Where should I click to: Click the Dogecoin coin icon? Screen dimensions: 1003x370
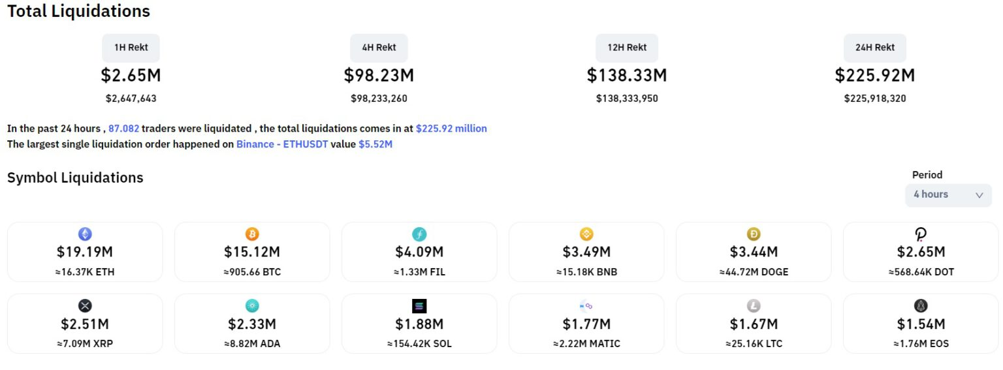754,234
